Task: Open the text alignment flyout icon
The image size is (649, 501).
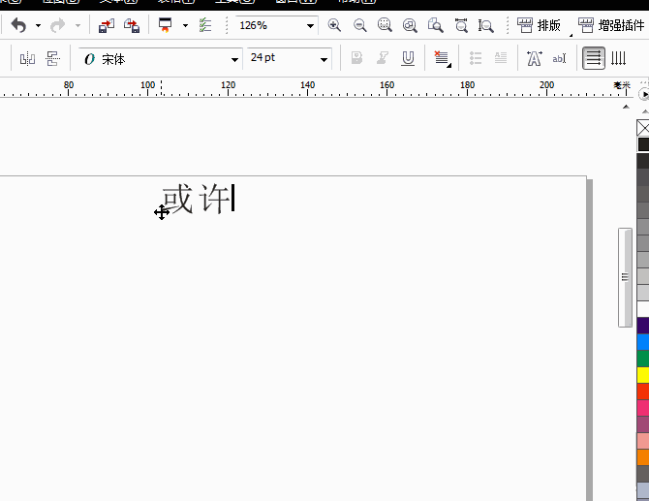Action: (443, 59)
